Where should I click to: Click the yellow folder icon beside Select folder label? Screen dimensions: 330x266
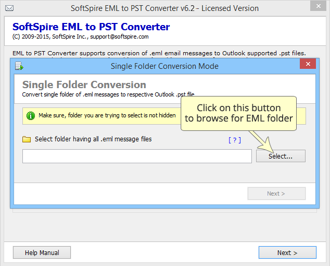click(27, 139)
